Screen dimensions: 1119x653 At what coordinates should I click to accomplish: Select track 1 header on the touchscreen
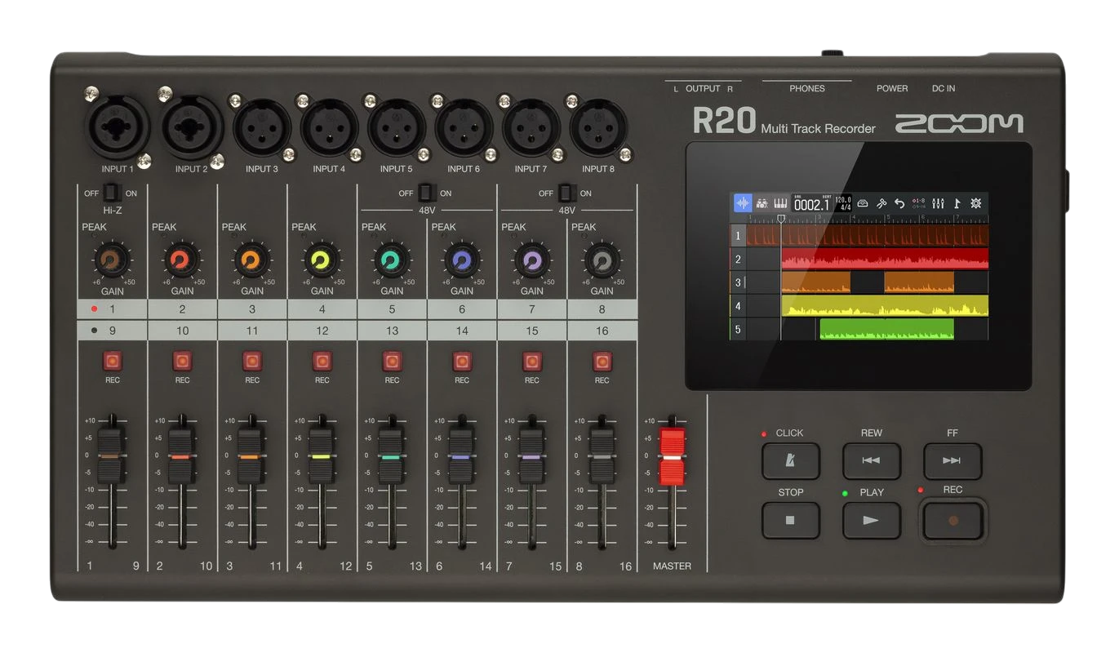[738, 236]
